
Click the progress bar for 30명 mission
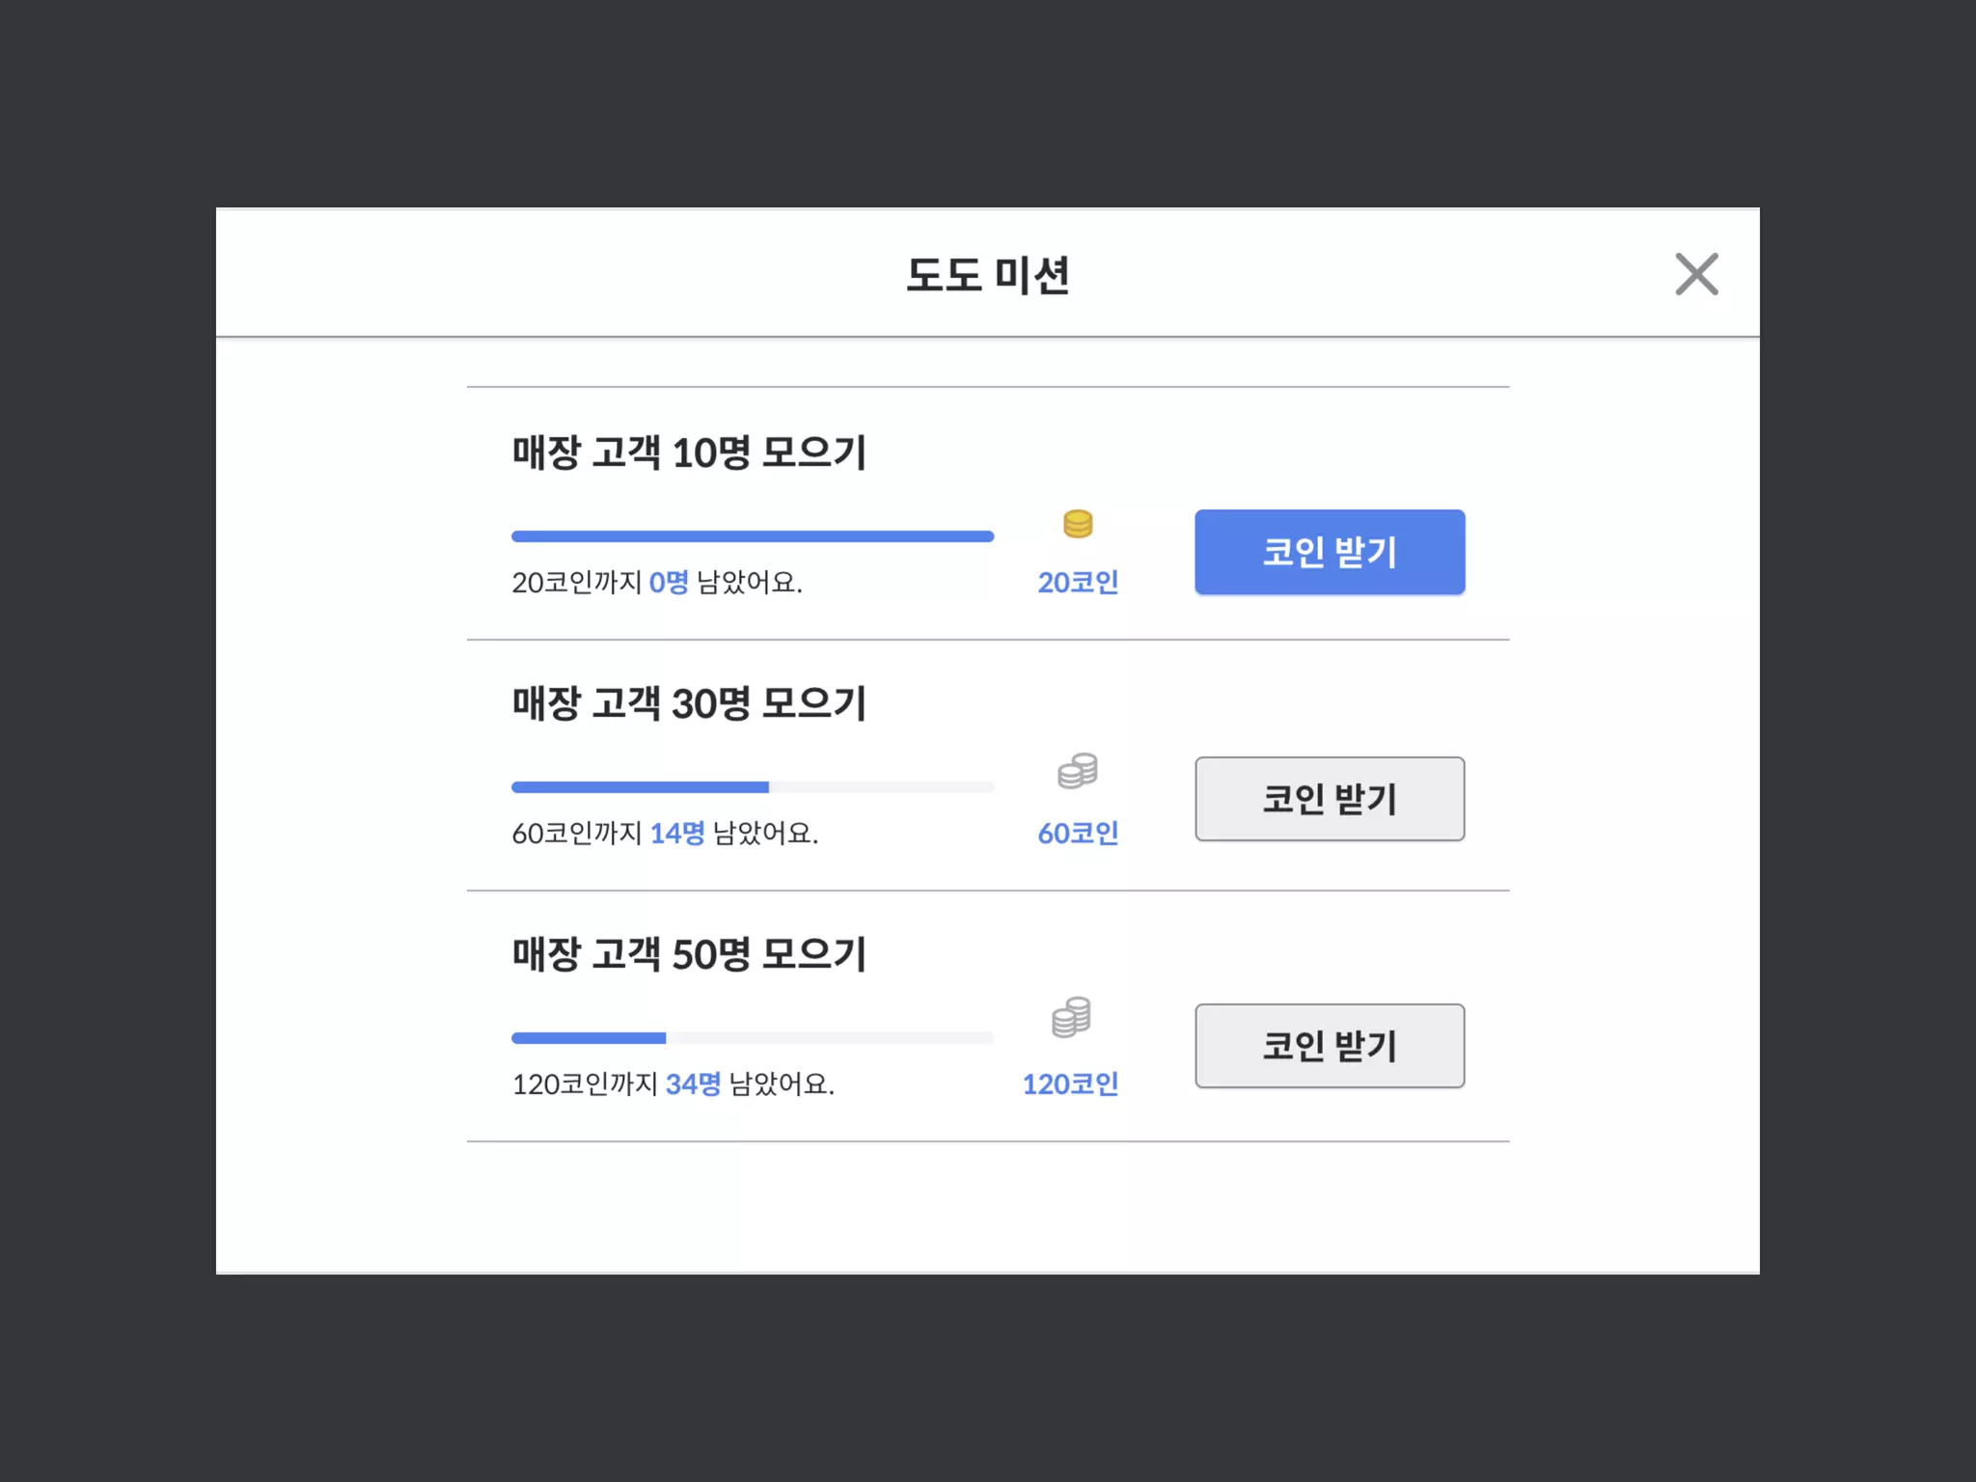click(752, 787)
